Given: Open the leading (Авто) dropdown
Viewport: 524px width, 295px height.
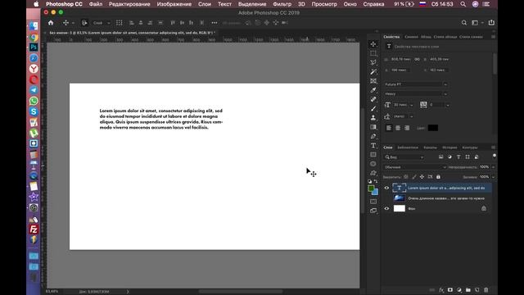Looking at the screenshot, I should (x=411, y=116).
